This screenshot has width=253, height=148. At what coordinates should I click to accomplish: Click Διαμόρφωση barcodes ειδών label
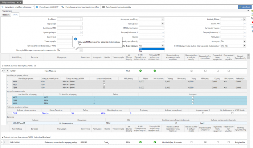tap(118, 7)
